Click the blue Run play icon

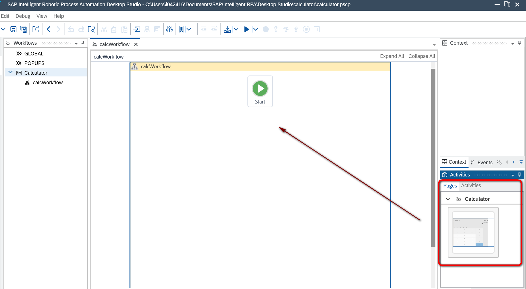pos(247,29)
